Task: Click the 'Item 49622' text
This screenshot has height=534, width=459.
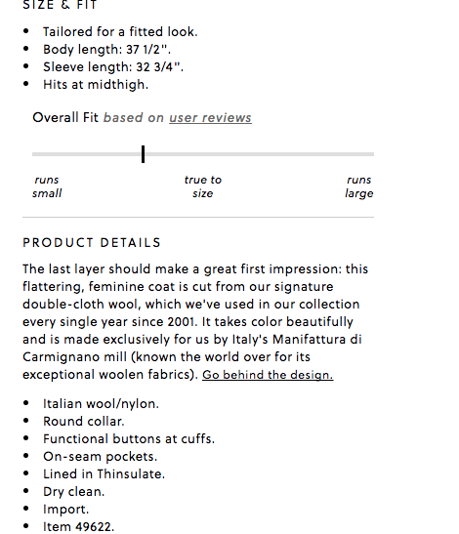Action: [79, 527]
